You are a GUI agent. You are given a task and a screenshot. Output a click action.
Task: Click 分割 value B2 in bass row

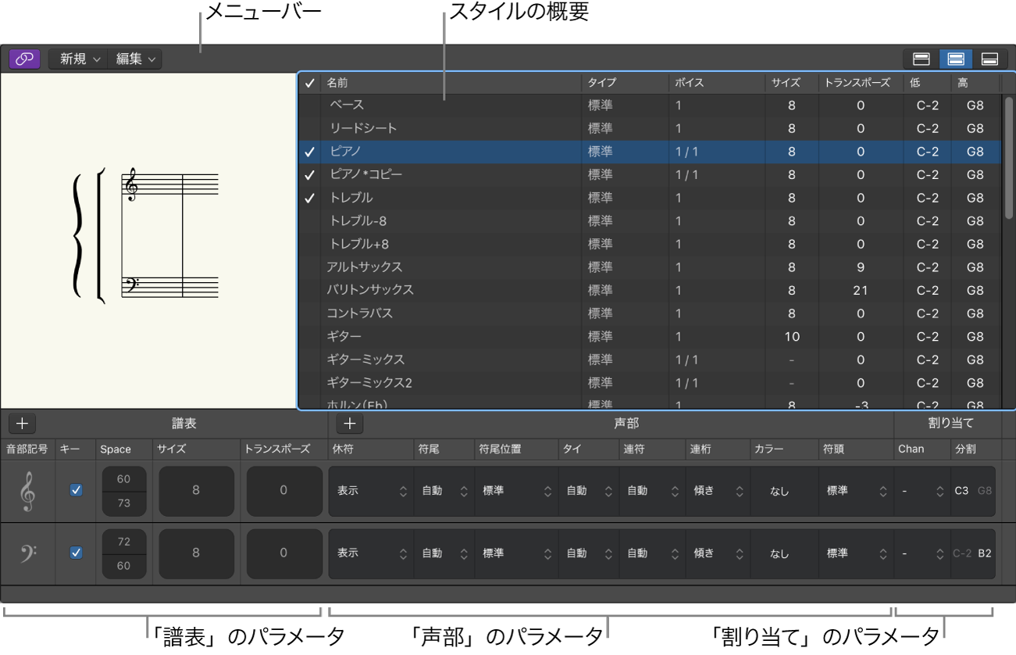tap(985, 553)
